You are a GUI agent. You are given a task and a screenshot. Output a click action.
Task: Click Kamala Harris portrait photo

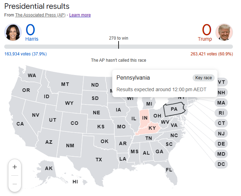point(13,32)
